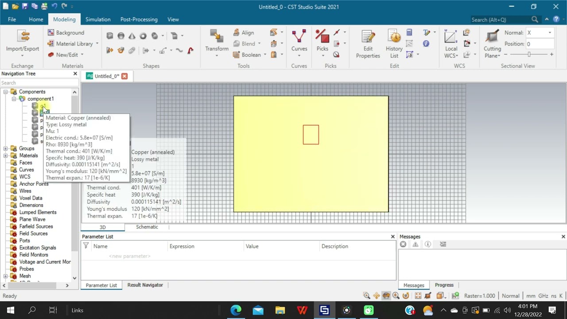
Task: Click the Clear Picks icon
Action: (336, 54)
